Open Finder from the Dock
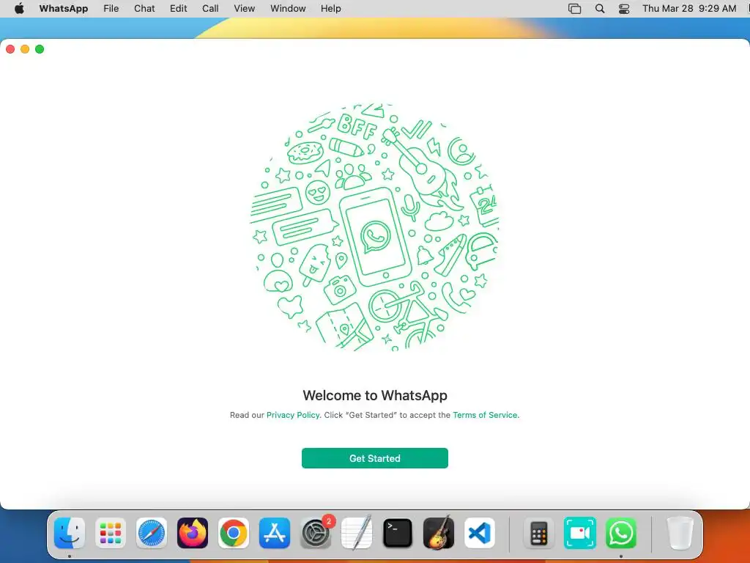The image size is (750, 563). pyautogui.click(x=70, y=533)
